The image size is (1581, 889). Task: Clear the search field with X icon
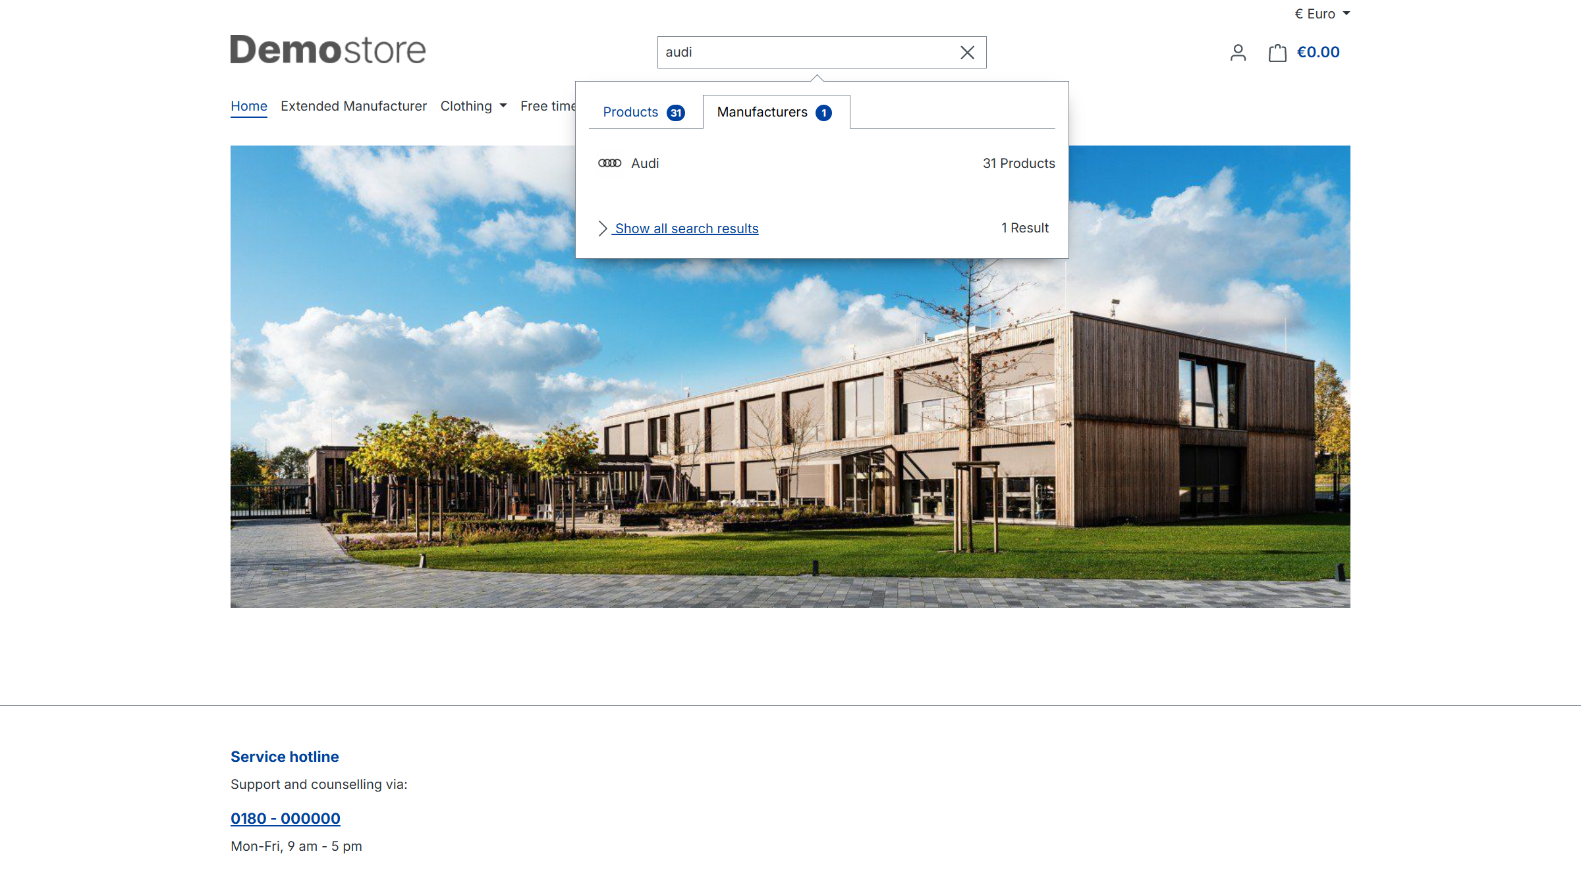(x=967, y=53)
